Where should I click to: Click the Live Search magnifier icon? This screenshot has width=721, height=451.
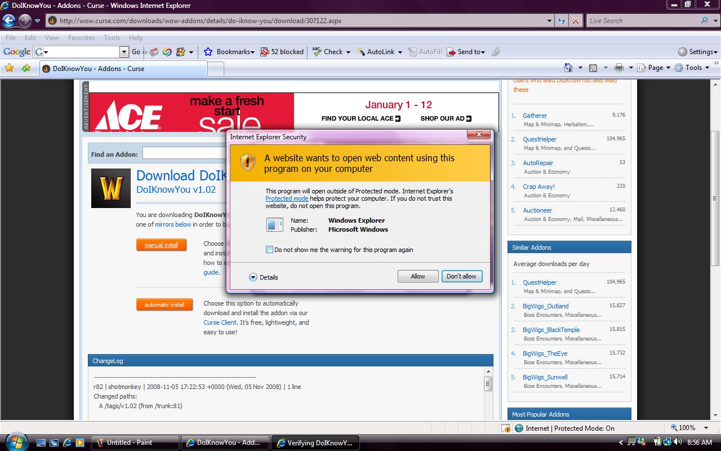tap(704, 20)
